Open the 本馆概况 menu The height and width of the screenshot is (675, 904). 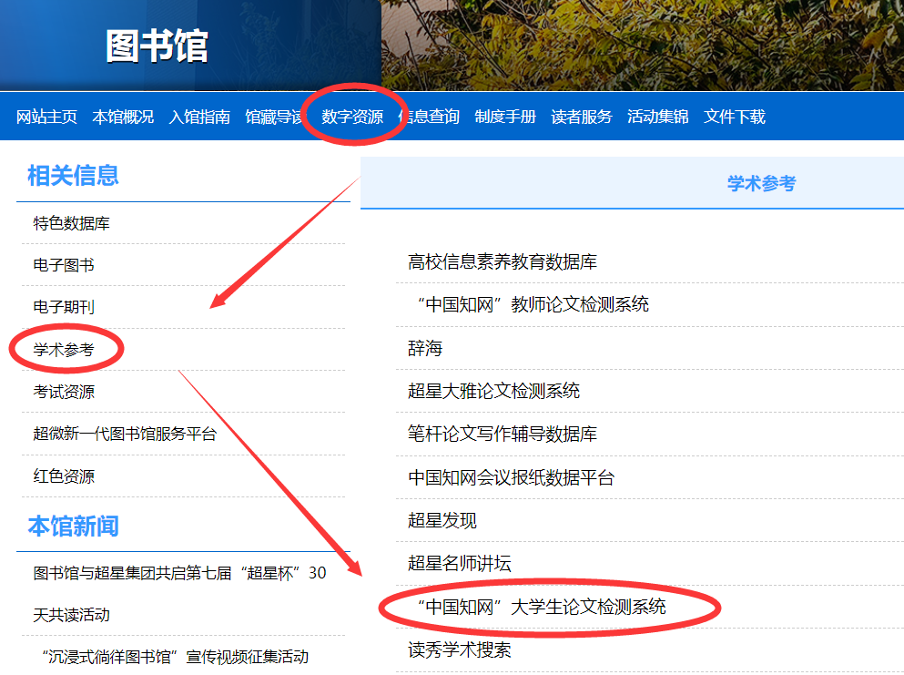[x=123, y=118]
